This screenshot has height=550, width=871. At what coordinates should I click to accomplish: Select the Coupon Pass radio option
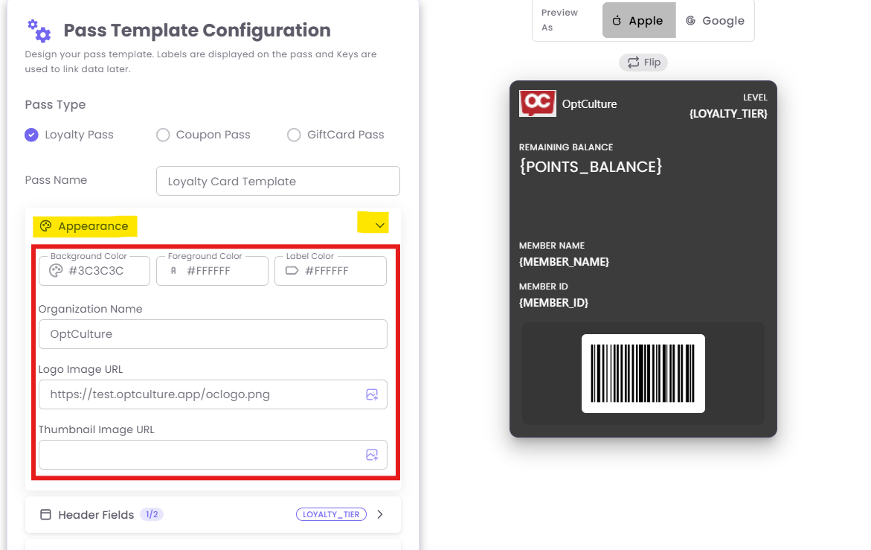[163, 135]
